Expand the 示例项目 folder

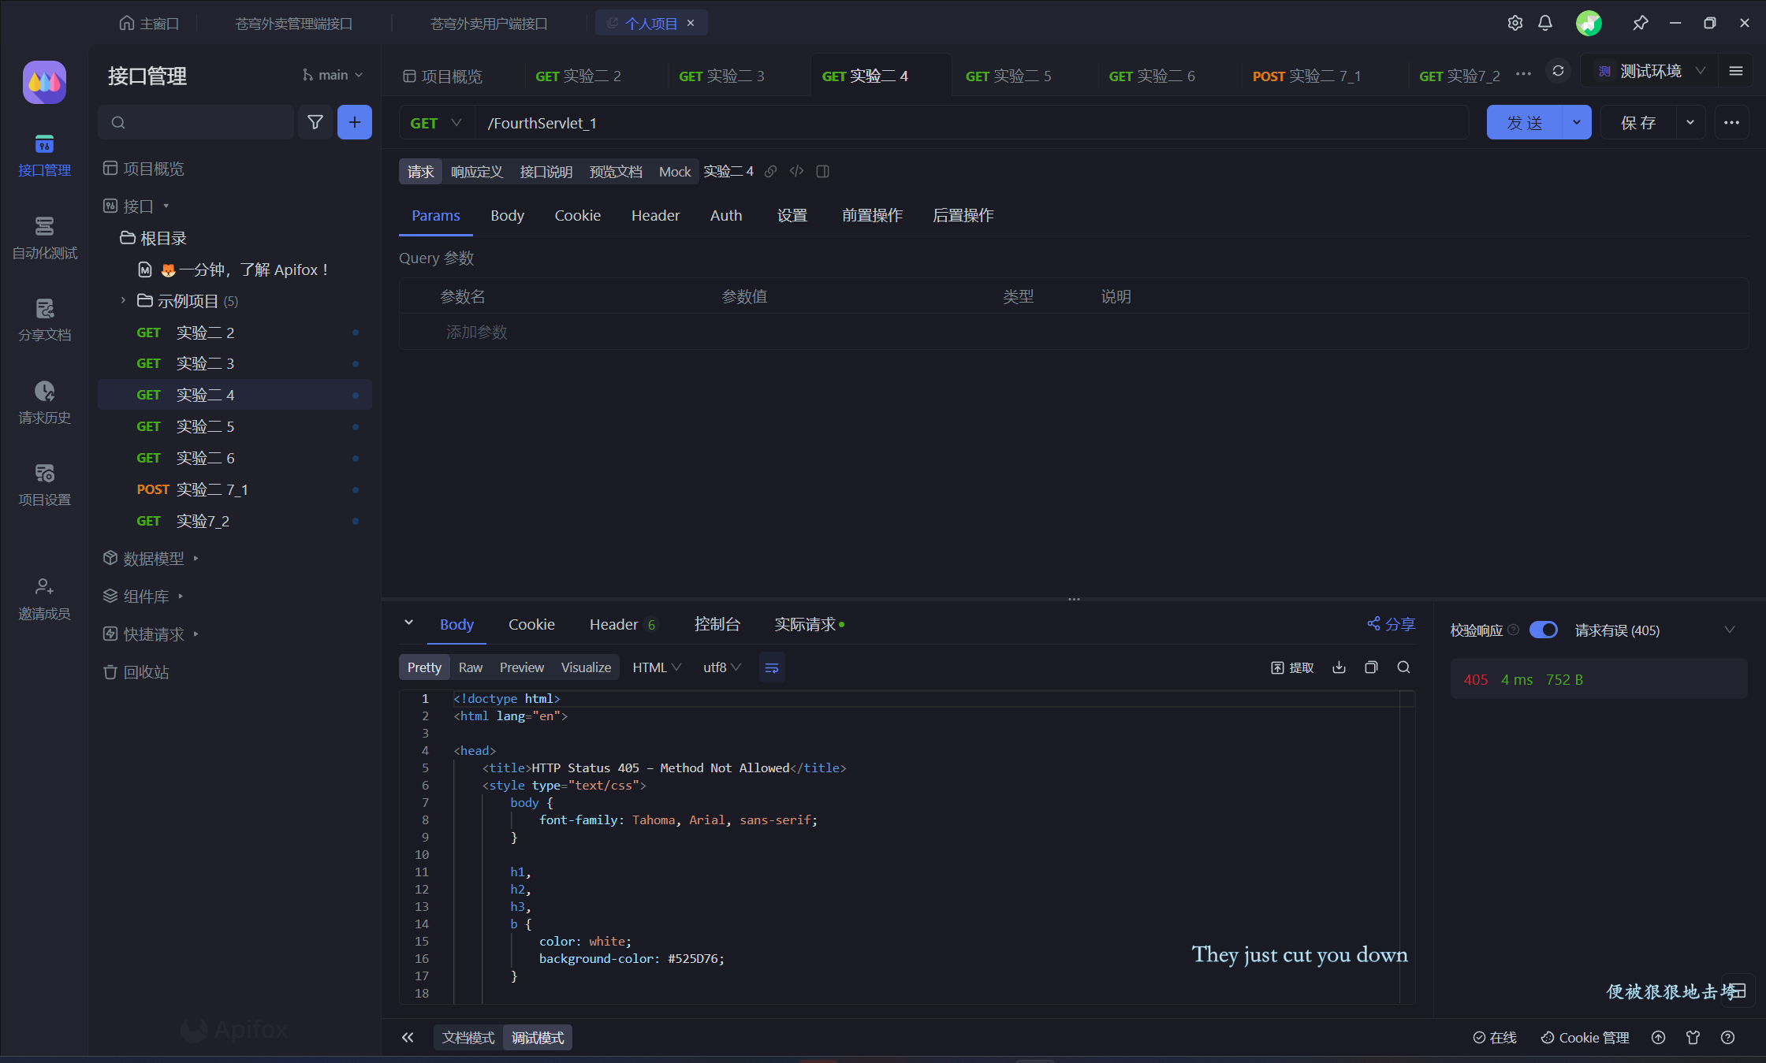[x=123, y=300]
